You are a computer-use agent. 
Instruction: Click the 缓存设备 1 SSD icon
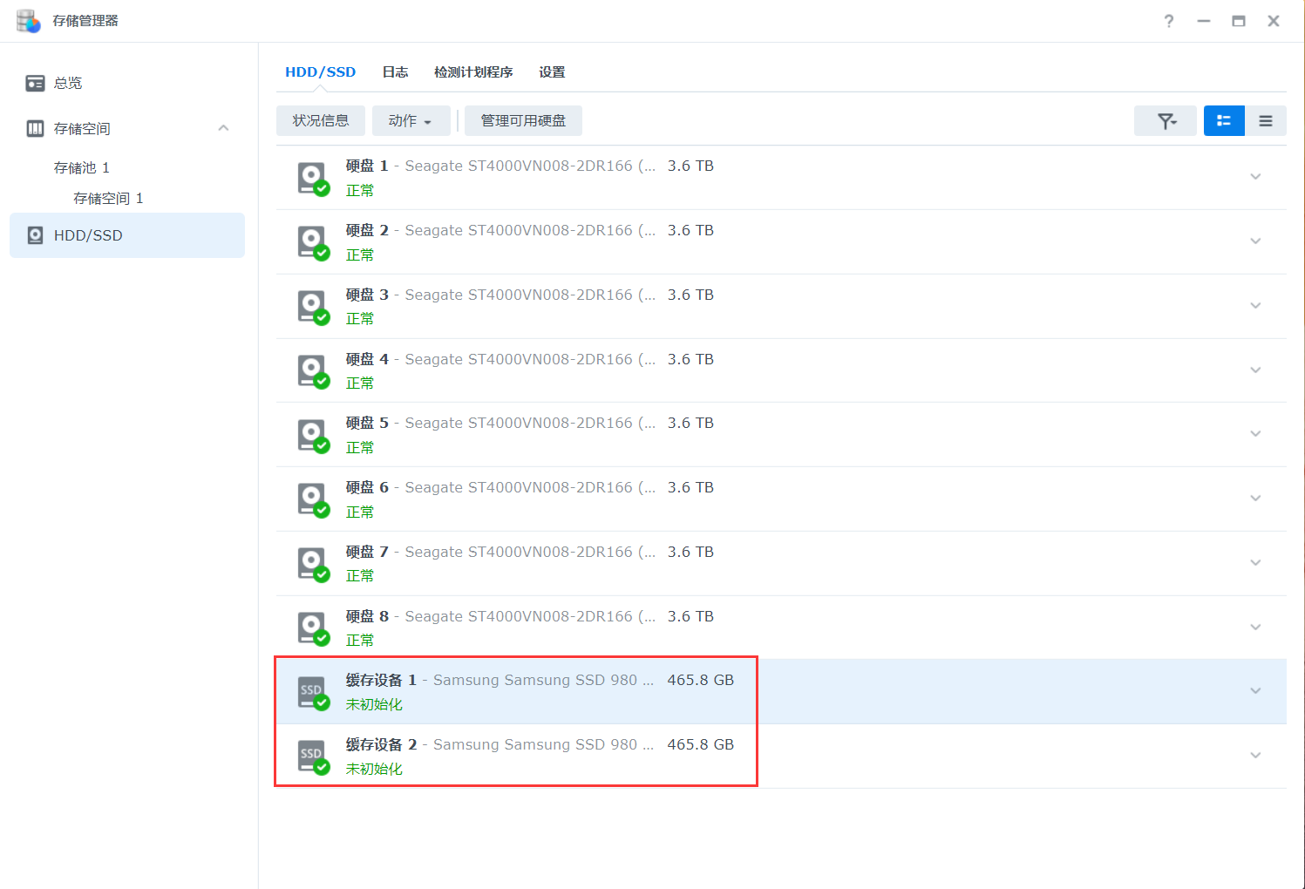pyautogui.click(x=312, y=692)
